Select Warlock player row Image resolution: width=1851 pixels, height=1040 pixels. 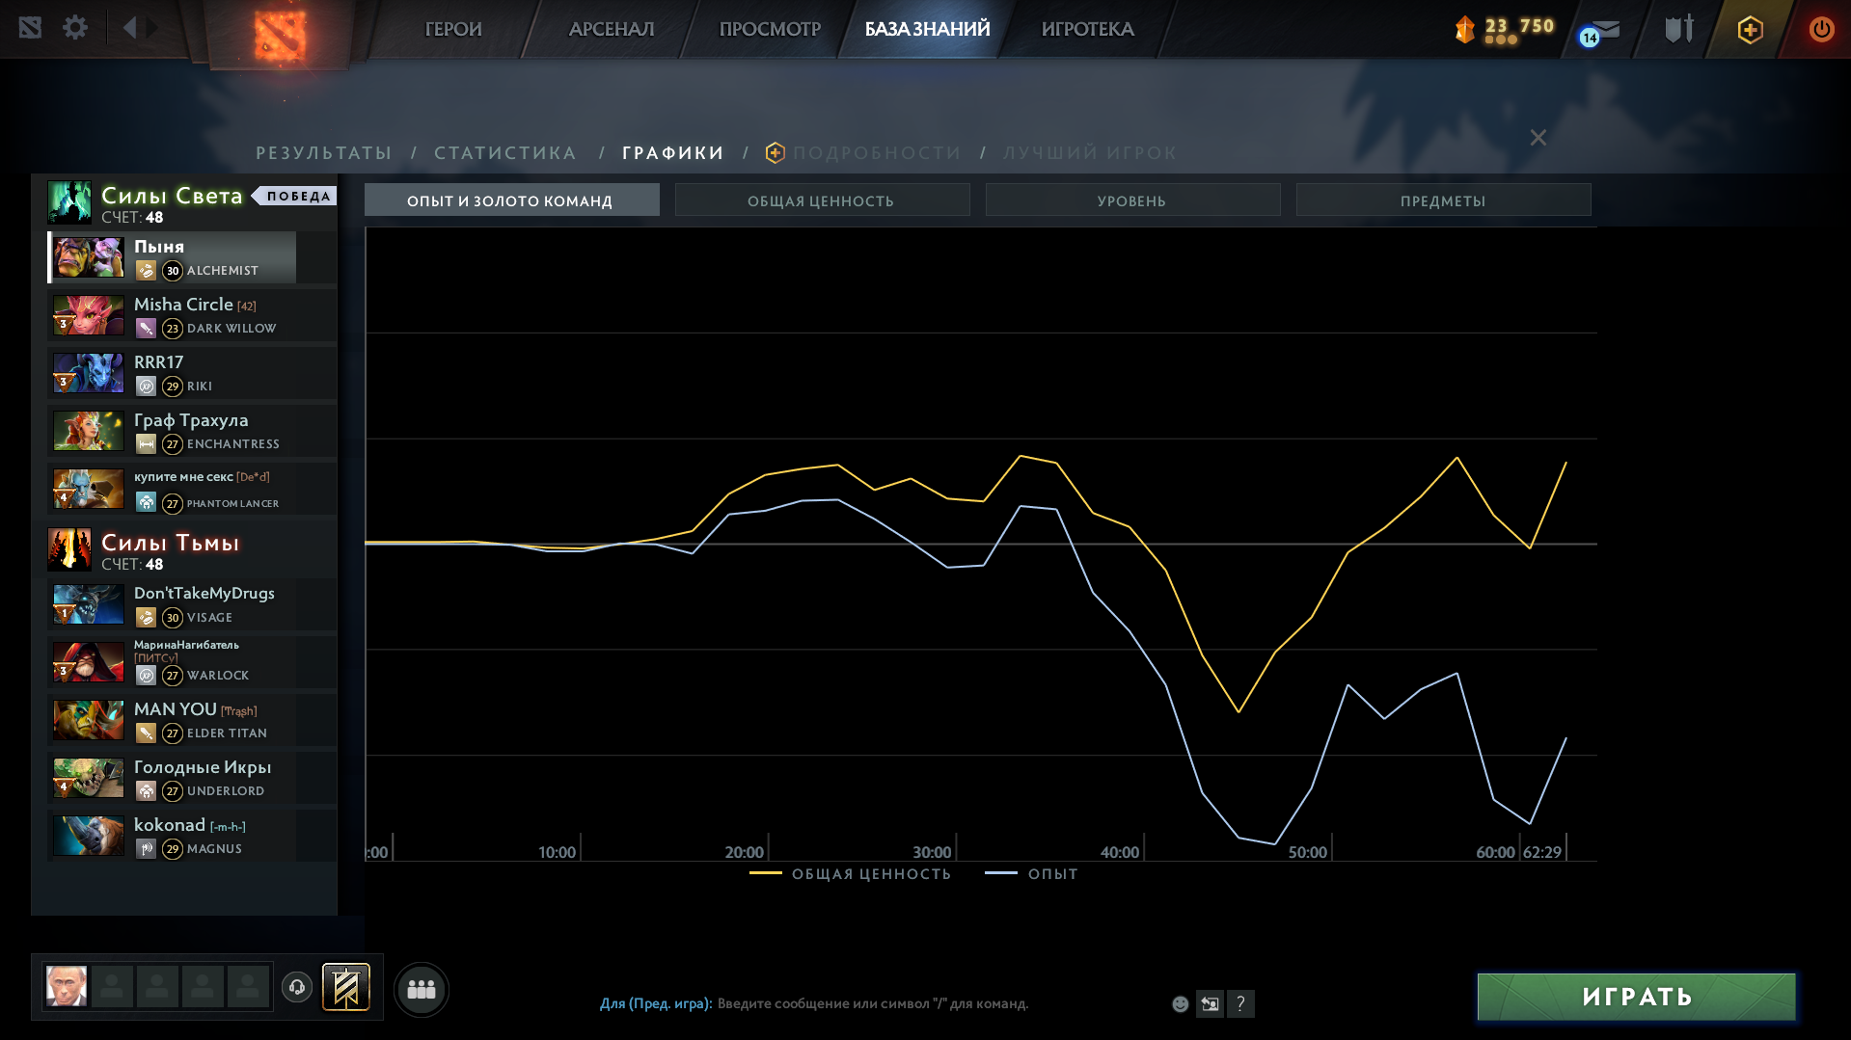192,662
